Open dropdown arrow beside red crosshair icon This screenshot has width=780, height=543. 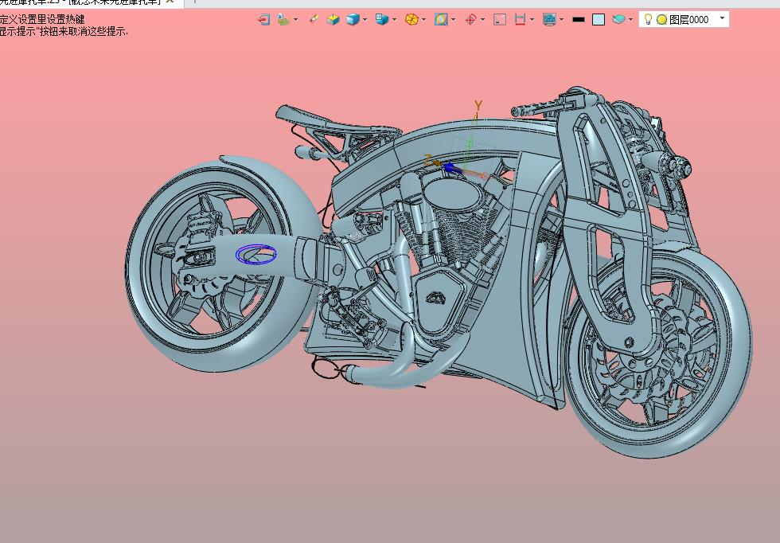[x=482, y=20]
